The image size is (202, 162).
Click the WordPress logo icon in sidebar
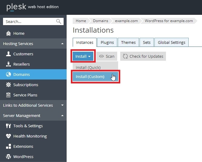coord(8,157)
